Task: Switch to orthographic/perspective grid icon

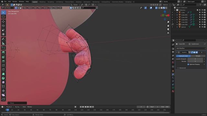Action: pyautogui.click(x=168, y=33)
